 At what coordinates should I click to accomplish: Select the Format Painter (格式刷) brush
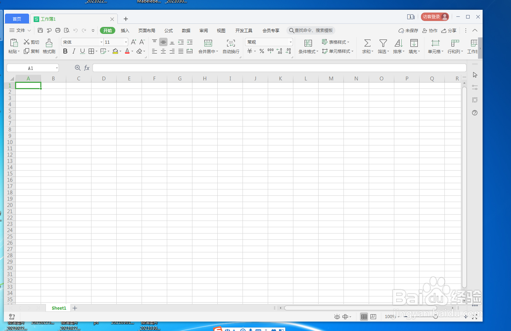49,43
